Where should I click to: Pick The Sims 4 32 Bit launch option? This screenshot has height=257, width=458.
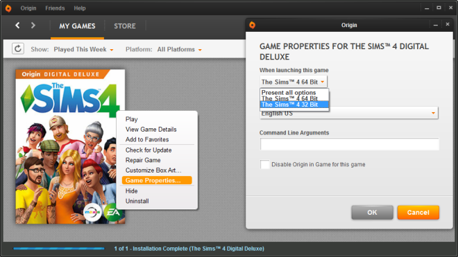[294, 105]
